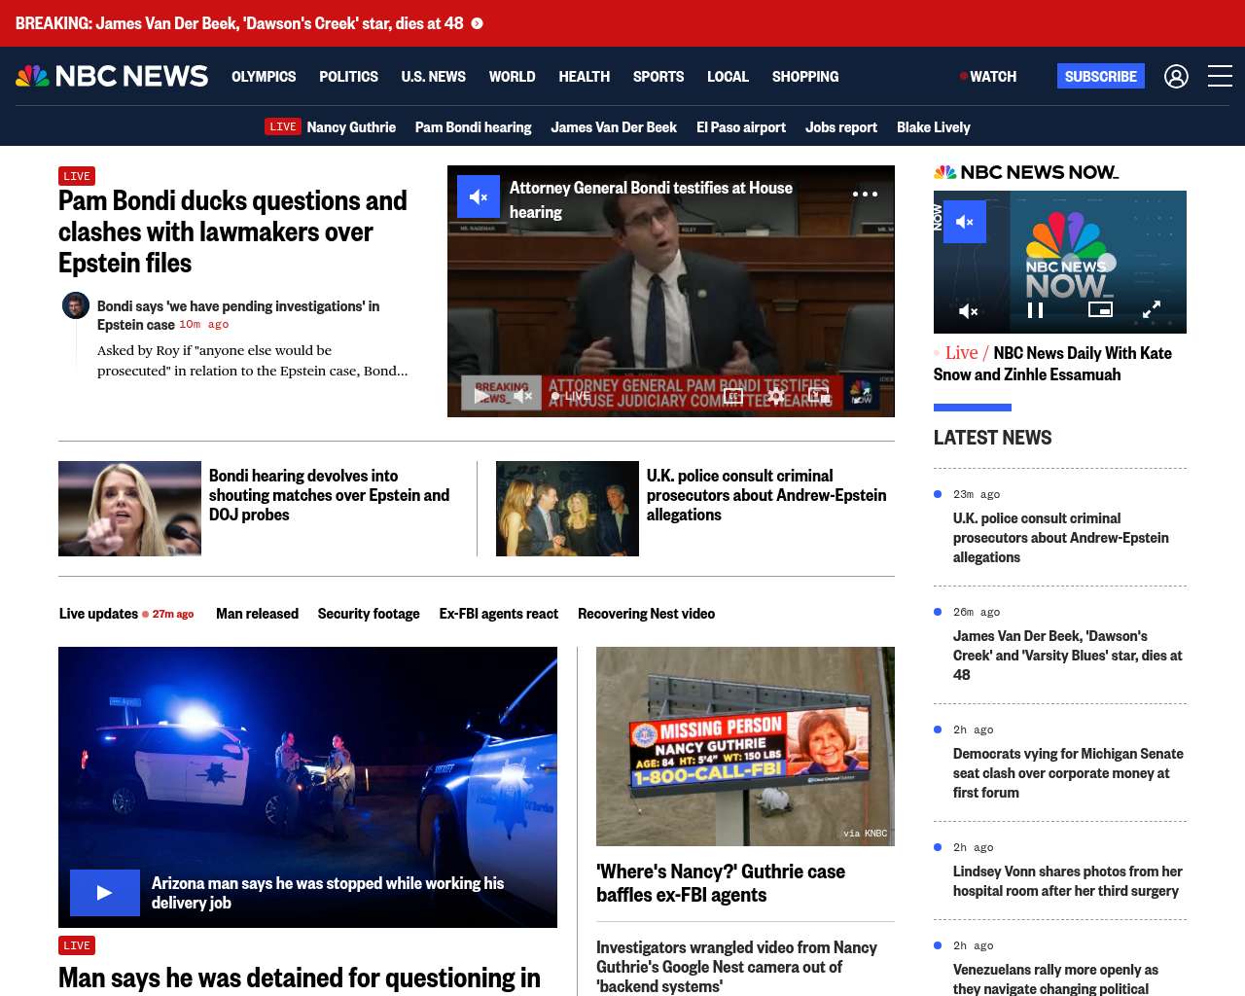Click the blue Subscribe button
The height and width of the screenshot is (996, 1245).
pyautogui.click(x=1100, y=76)
